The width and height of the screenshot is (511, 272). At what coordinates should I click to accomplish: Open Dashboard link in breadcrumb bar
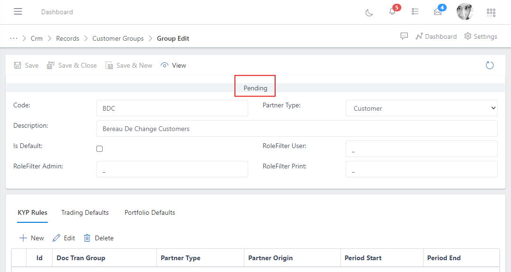[x=436, y=36]
